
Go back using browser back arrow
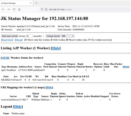click(x=3, y=9)
